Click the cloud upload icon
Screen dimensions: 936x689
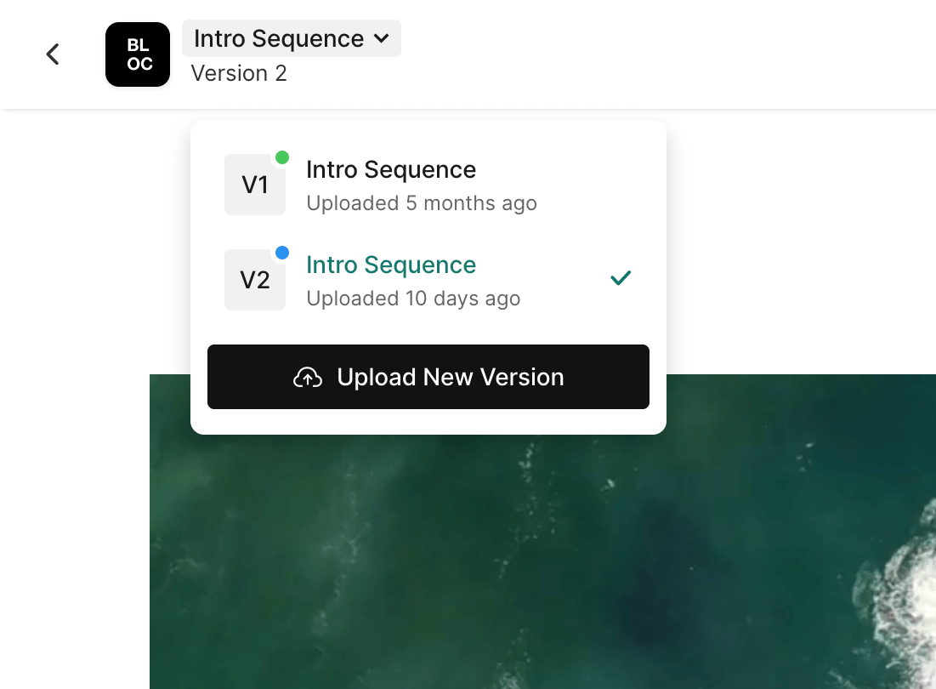(x=308, y=378)
